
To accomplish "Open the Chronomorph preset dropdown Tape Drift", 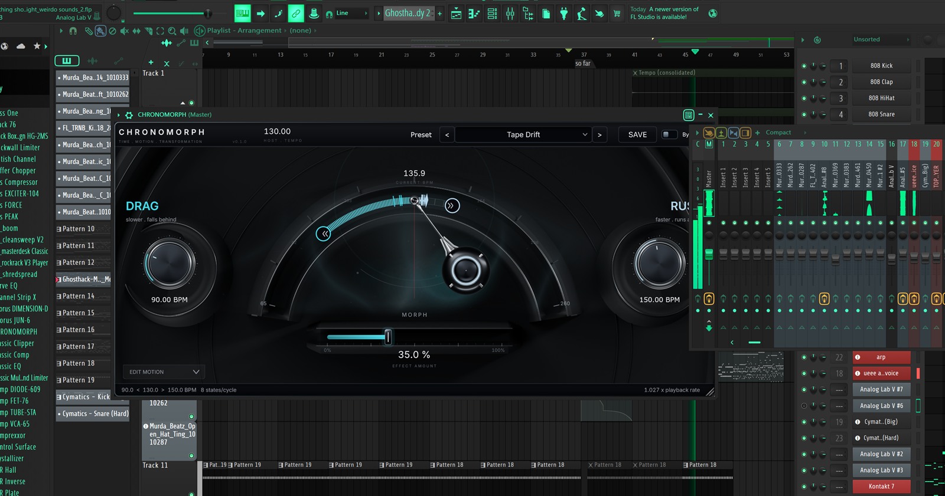I will pyautogui.click(x=523, y=134).
